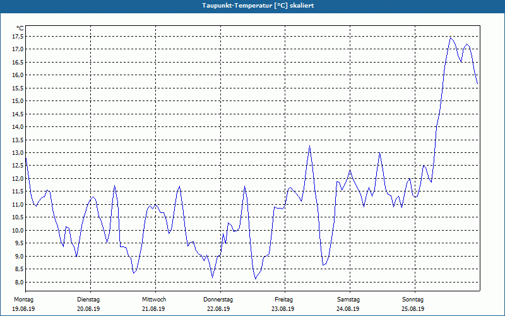Select the 10,0 y-axis label
Image resolution: width=505 pixels, height=316 pixels.
[18, 230]
